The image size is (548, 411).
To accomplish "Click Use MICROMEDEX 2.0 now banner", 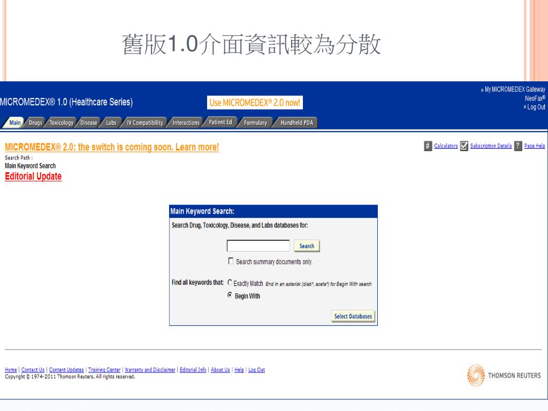I will 255,103.
